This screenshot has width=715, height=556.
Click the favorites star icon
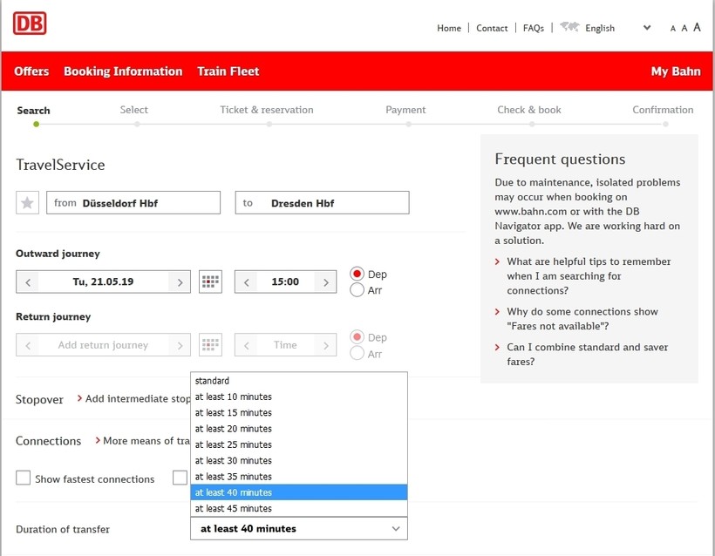tap(27, 203)
